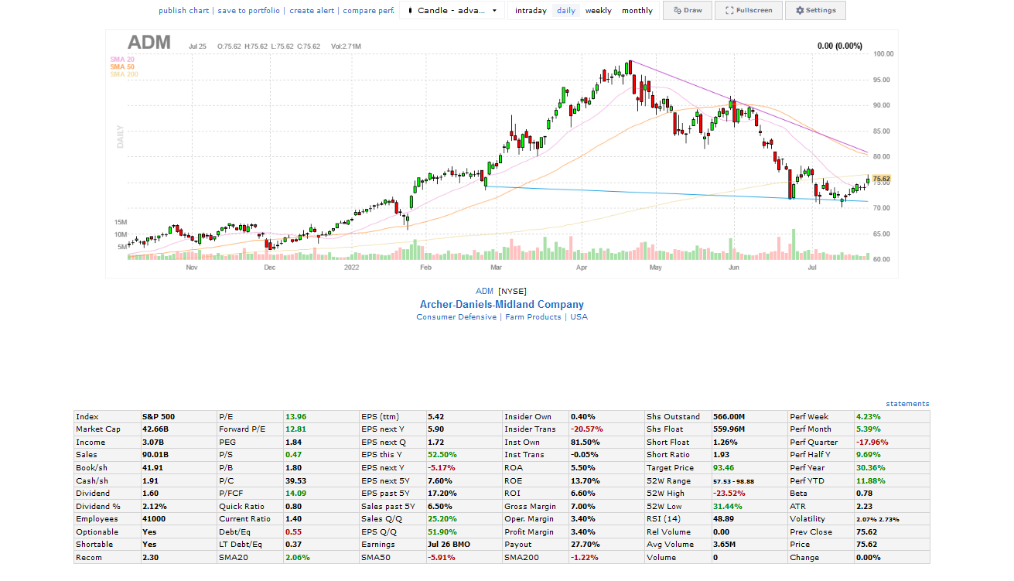The image size is (1014, 581).
Task: Click the Recom value 2.30
Action: tap(151, 558)
